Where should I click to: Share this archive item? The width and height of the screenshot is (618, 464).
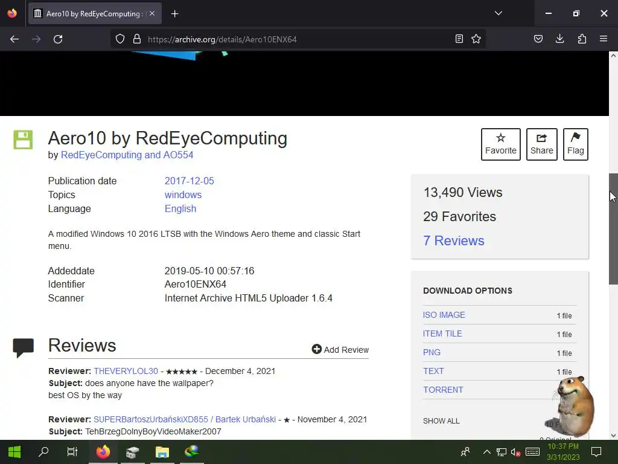541,144
